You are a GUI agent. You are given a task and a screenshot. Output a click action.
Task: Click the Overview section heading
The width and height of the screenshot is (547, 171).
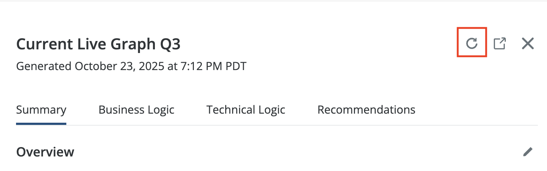45,152
